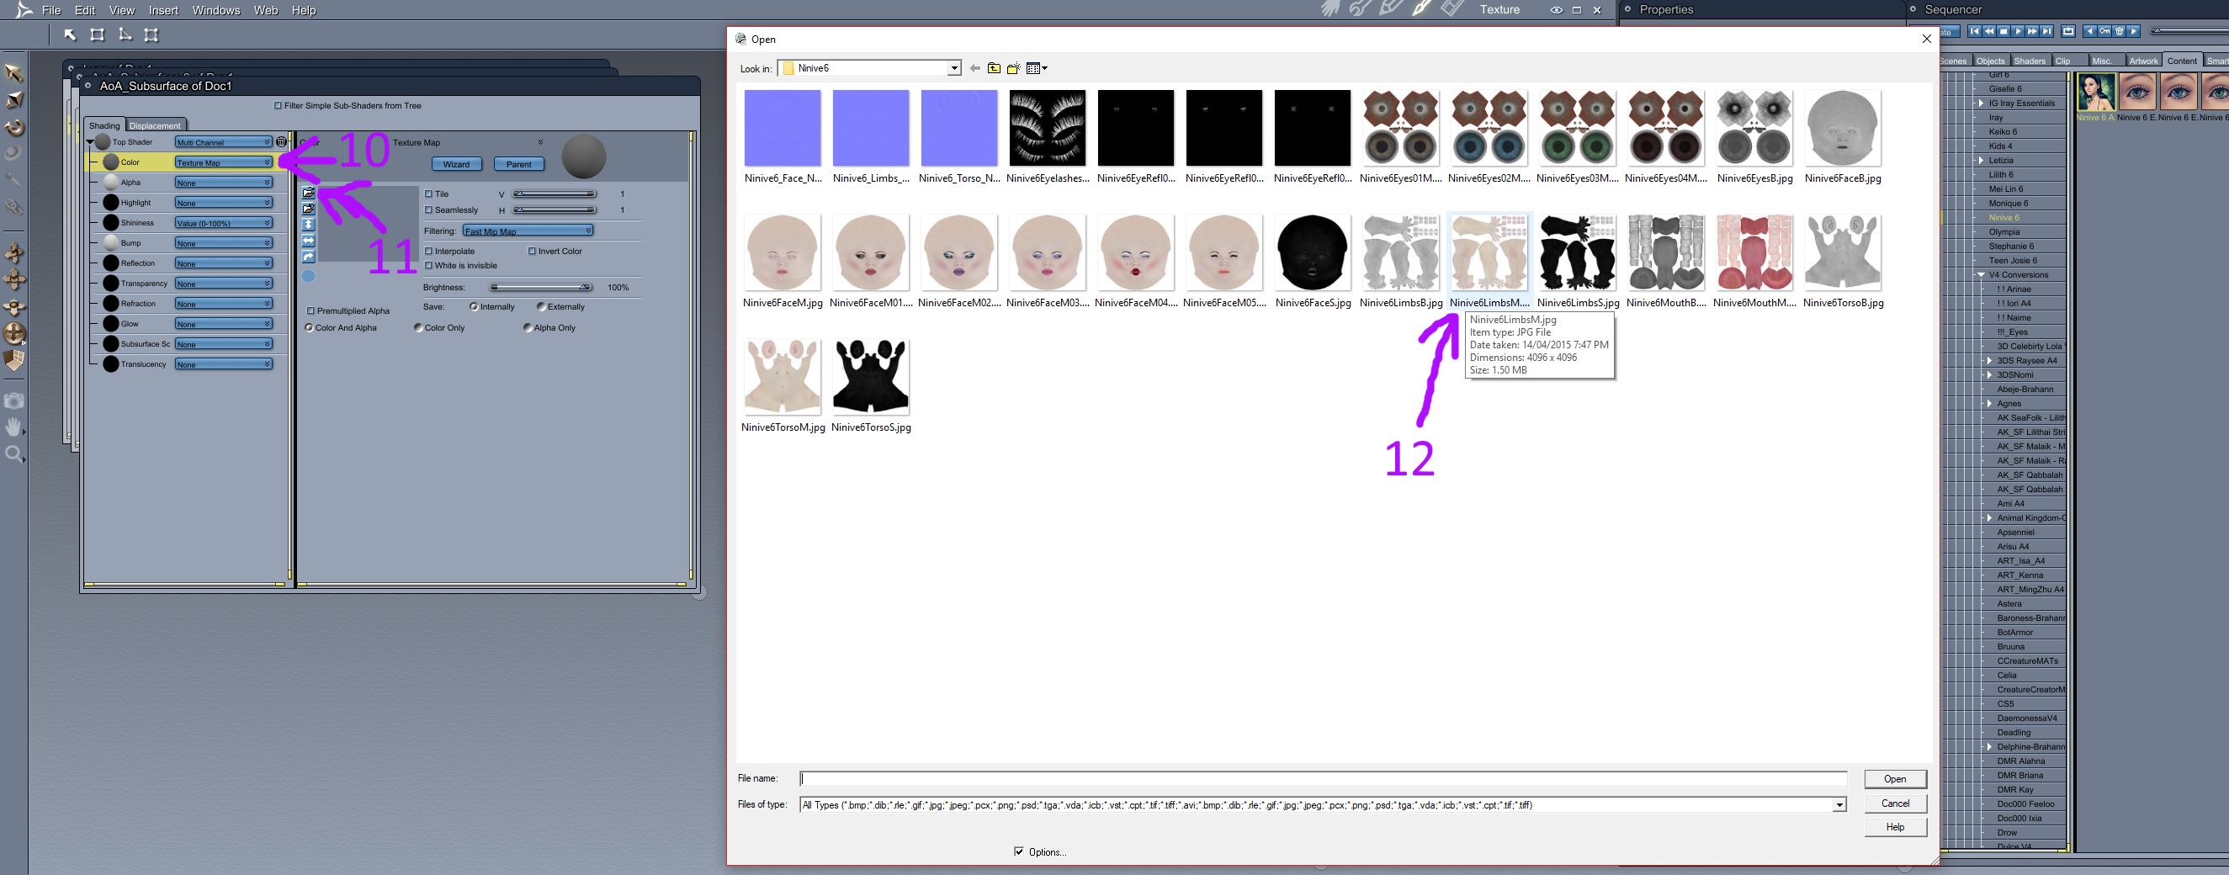Viewport: 2229px width, 875px height.
Task: Click sequencer play button
Action: pos(2018,31)
